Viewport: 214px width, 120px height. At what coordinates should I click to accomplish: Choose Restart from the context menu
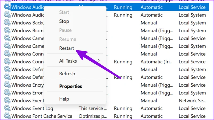click(x=67, y=48)
